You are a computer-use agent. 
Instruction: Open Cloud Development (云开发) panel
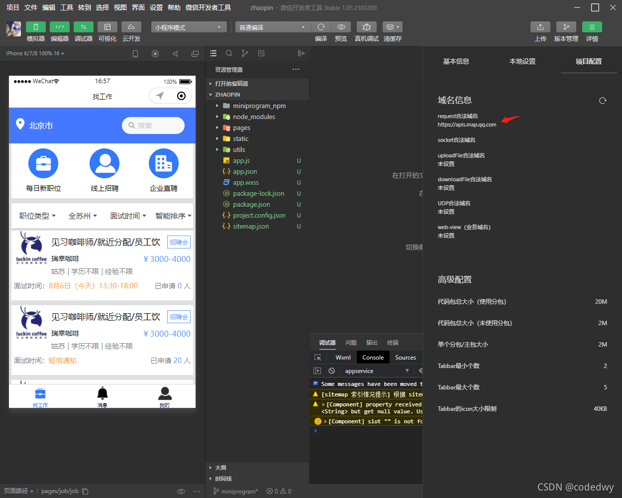[x=131, y=27]
